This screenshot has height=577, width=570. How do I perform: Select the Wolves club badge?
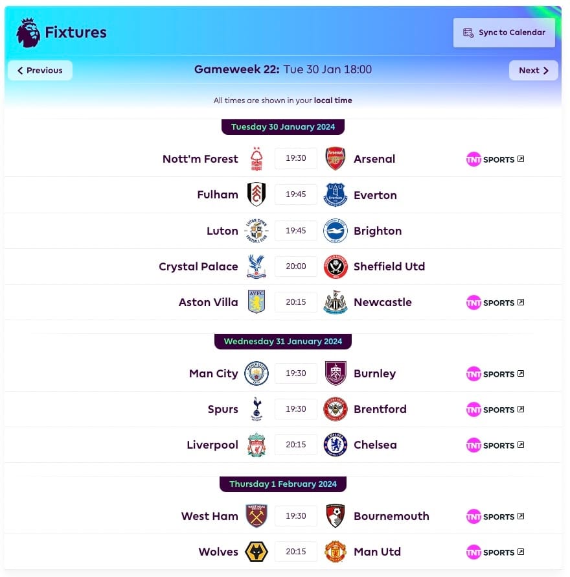point(256,551)
